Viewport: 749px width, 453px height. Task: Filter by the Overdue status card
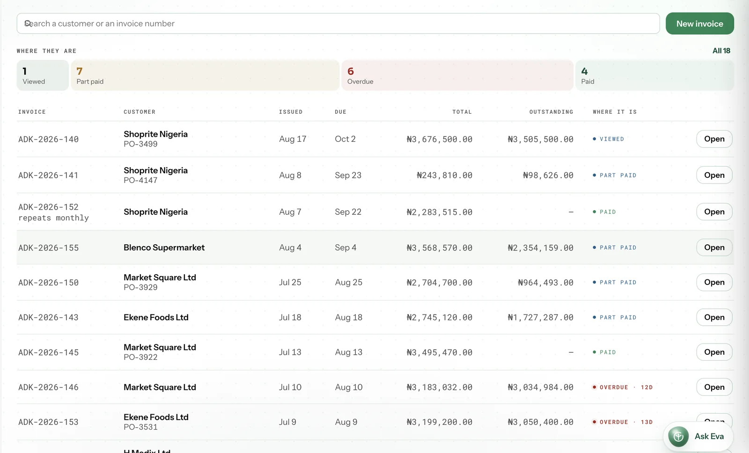tap(457, 75)
